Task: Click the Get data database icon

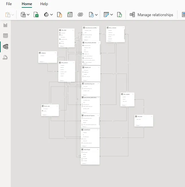Action: click(23, 15)
